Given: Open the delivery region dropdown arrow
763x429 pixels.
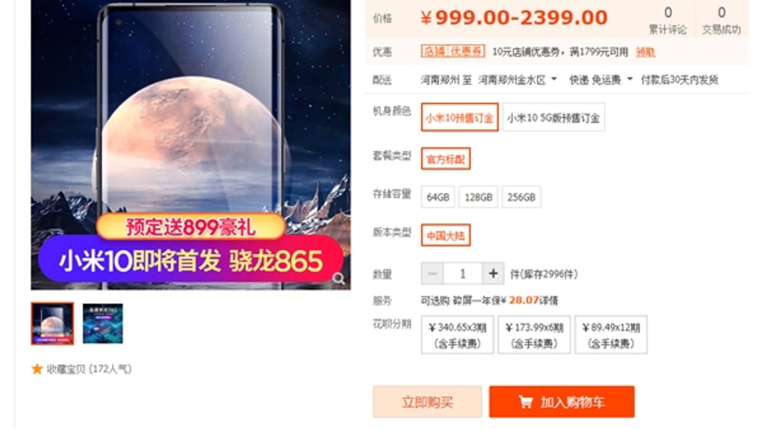Looking at the screenshot, I should click(554, 79).
